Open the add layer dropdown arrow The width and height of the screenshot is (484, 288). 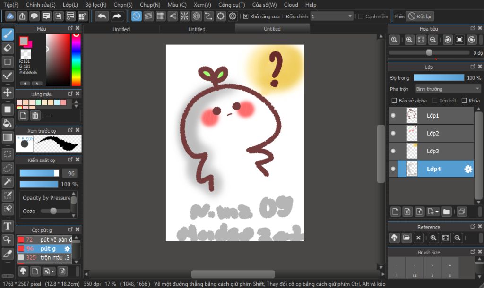coord(437,212)
